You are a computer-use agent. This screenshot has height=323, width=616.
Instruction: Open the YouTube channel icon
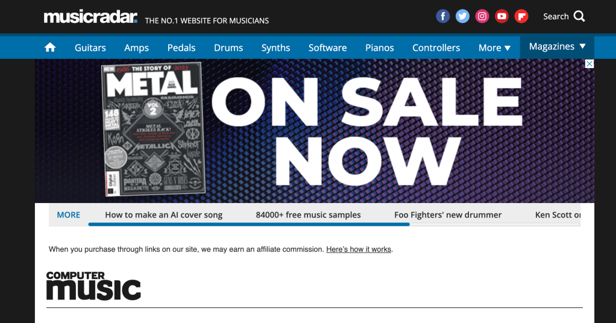[501, 16]
